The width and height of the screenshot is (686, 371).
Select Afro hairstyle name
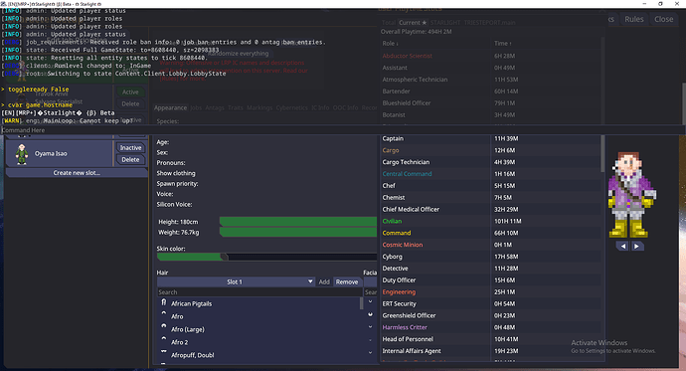177,316
